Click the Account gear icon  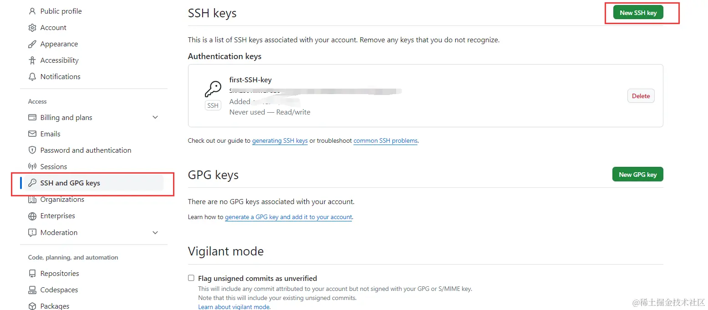[x=32, y=28]
